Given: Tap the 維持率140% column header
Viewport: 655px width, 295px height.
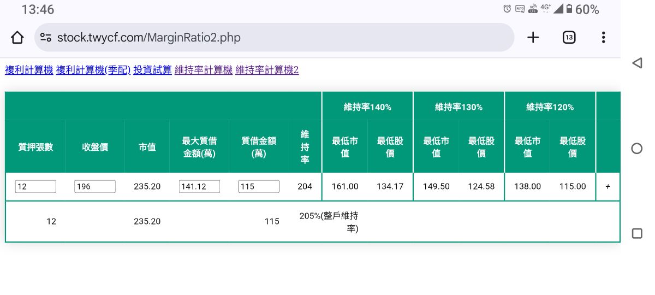Looking at the screenshot, I should [367, 107].
